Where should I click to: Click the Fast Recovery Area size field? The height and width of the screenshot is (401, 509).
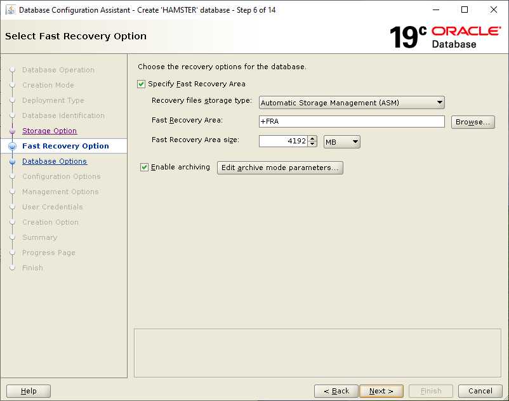coord(283,141)
